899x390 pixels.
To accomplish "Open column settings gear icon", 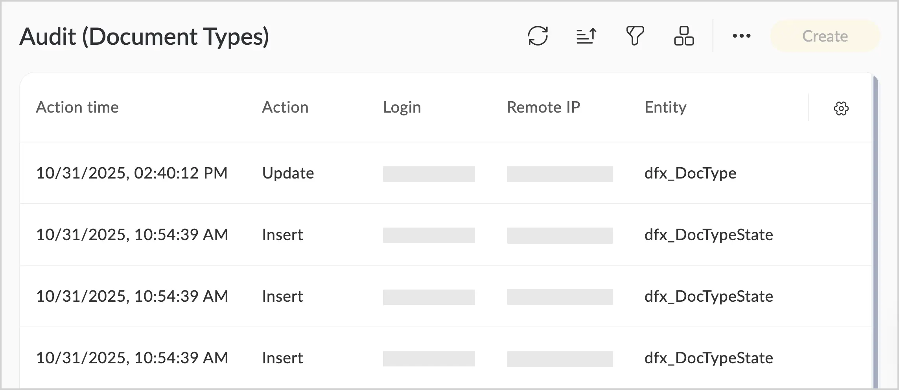I will [841, 108].
